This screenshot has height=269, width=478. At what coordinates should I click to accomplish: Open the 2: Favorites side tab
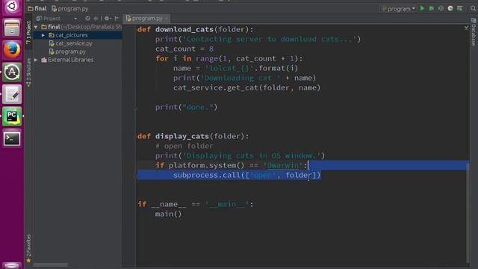[x=28, y=248]
